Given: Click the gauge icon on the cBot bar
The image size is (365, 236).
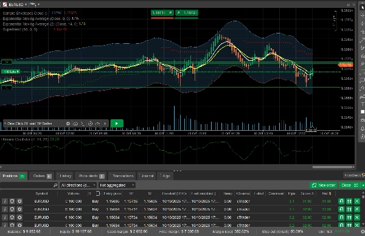Looking at the screenshot, I should [x=97, y=123].
